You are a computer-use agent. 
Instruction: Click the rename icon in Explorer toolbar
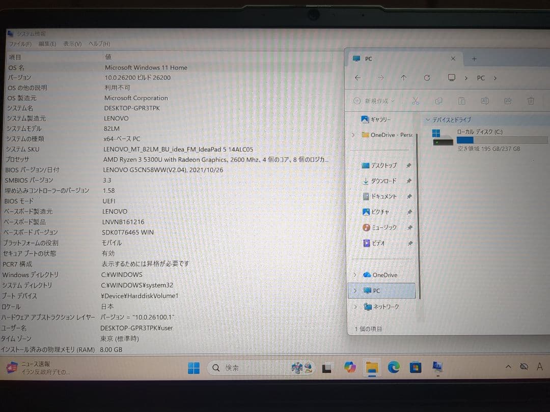[485, 101]
